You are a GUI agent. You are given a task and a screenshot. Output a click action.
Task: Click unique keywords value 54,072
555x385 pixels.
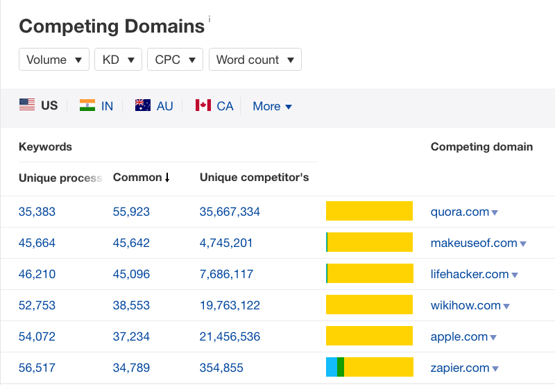pos(37,336)
